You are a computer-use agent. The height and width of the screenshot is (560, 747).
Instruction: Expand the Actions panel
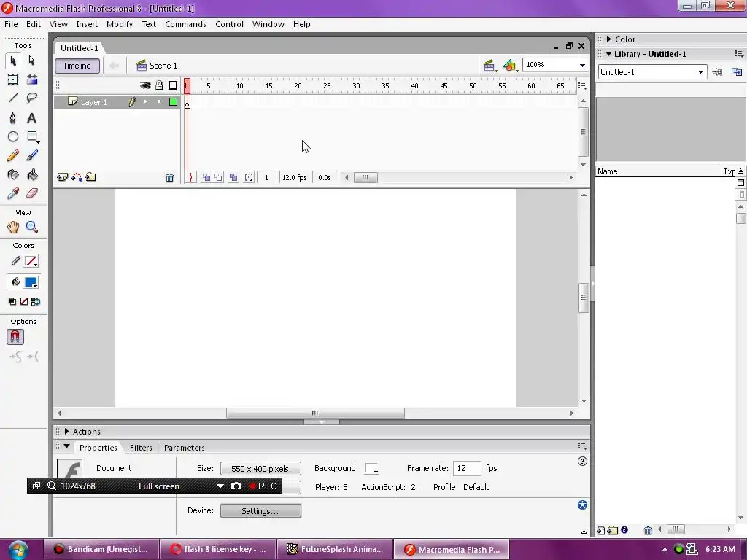66,432
